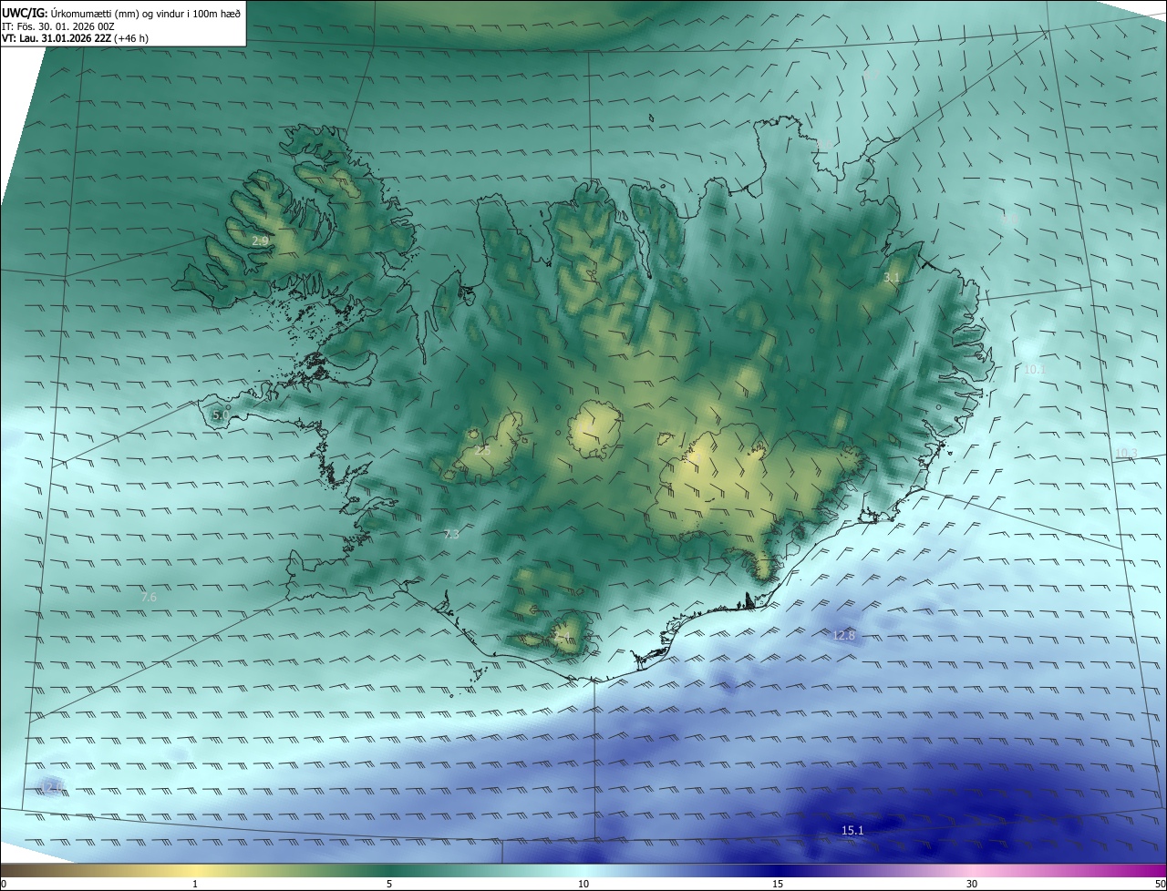Click the 7.6 value over the southwest sea

149,597
